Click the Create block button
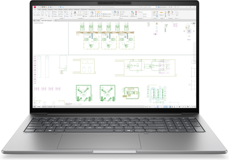This screenshot has width=229, height=160. click(x=122, y=12)
